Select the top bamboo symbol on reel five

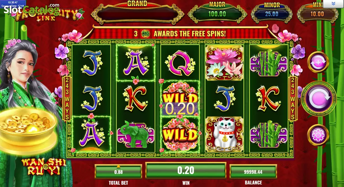point(269,63)
